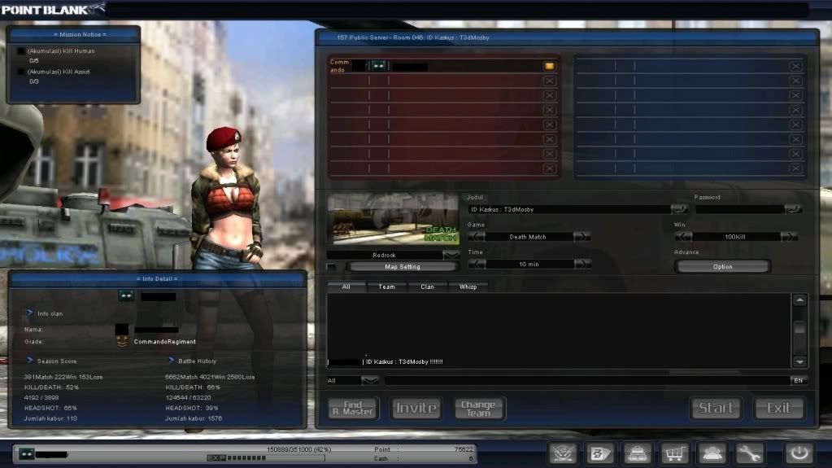Switch Game mode to next with right arrow
This screenshot has height=468, width=832.
[582, 236]
